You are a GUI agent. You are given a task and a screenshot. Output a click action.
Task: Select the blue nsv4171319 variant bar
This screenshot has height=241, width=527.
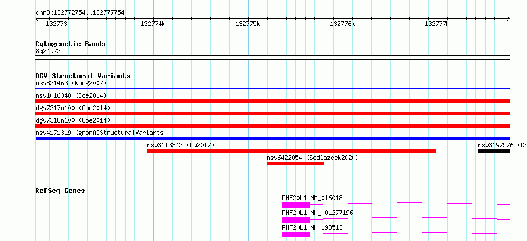pyautogui.click(x=272, y=139)
